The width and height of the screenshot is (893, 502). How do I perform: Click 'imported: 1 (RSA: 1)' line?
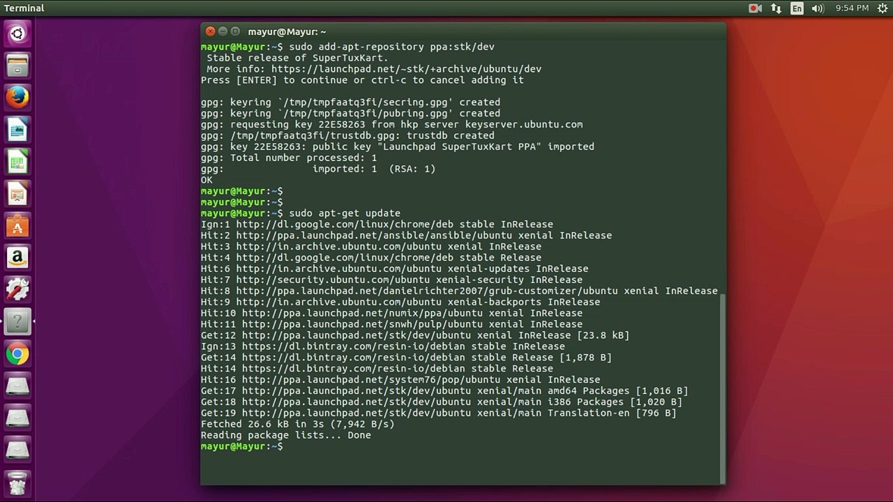[x=318, y=169]
